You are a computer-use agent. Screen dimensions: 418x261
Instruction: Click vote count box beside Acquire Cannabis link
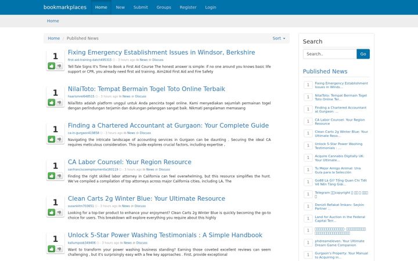pos(308,158)
